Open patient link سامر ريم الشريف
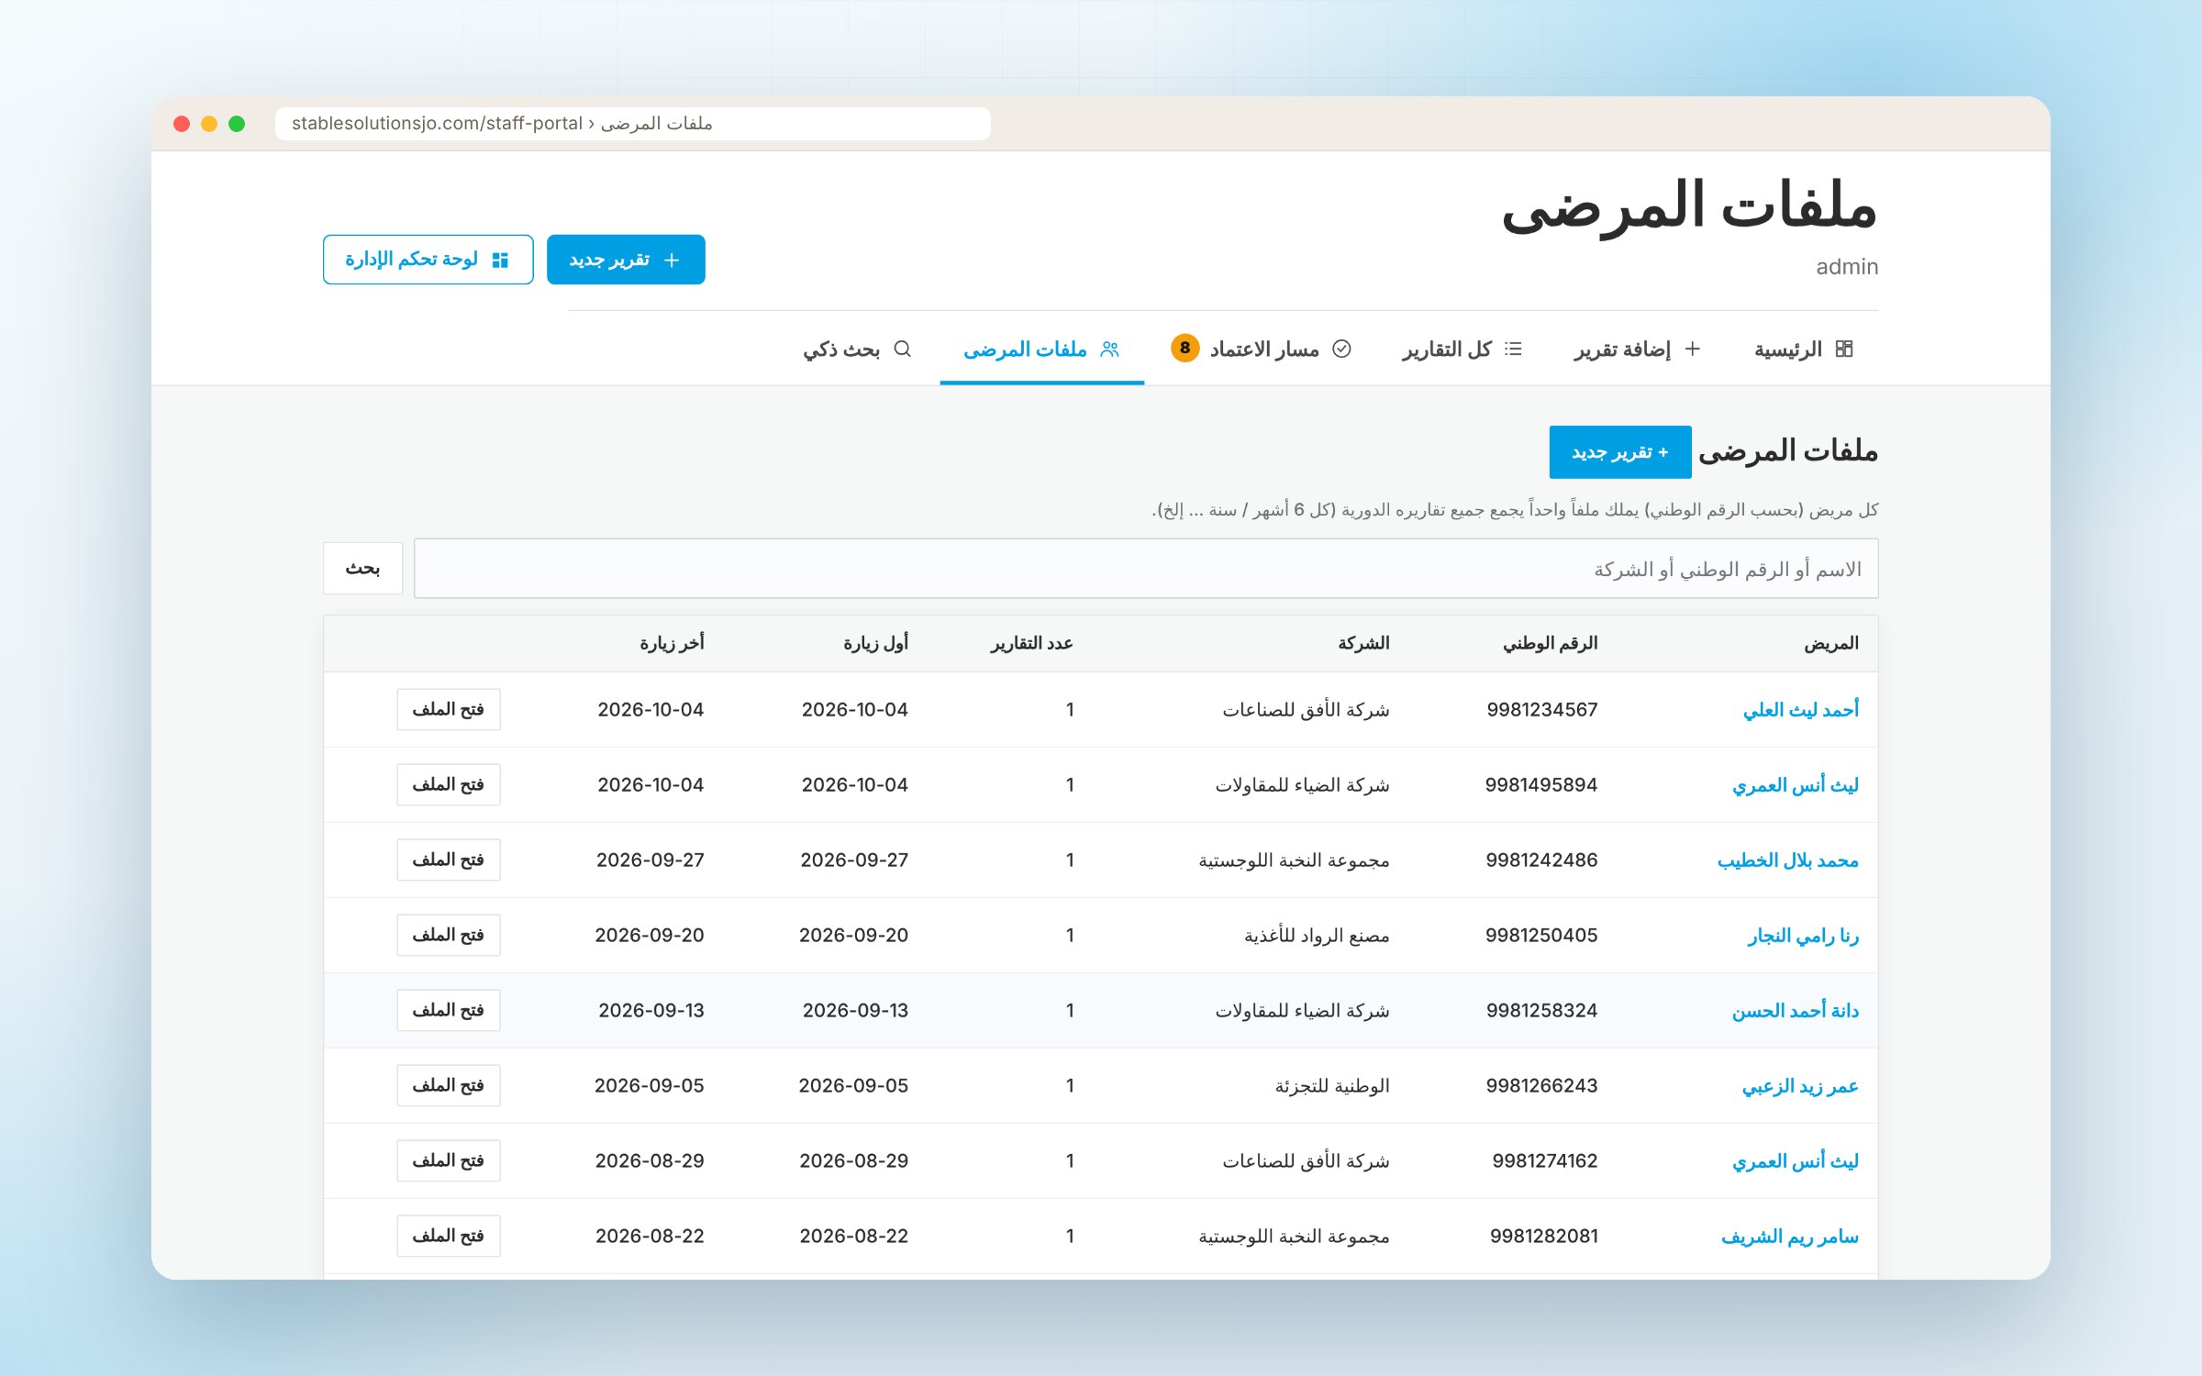 click(x=1789, y=1237)
